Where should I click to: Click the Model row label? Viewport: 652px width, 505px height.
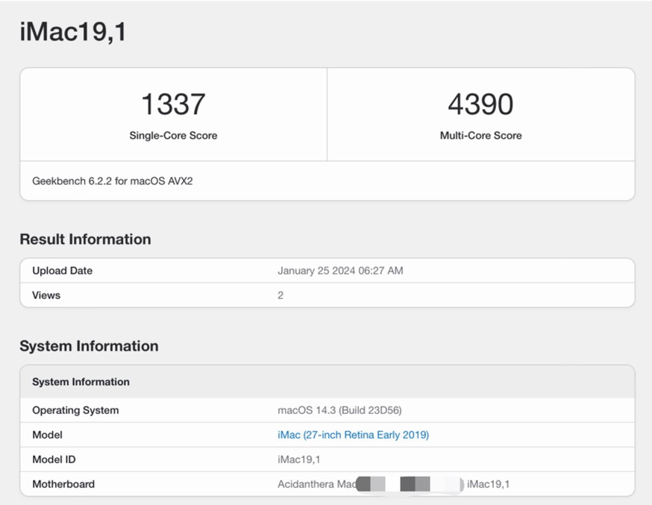click(48, 435)
